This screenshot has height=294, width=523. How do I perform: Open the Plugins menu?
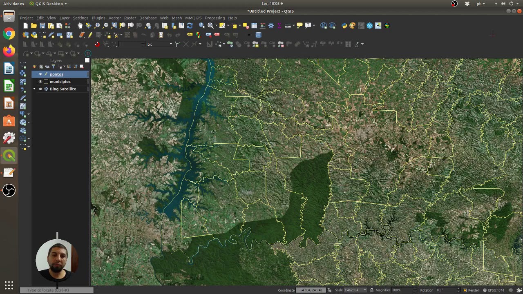pos(98,18)
